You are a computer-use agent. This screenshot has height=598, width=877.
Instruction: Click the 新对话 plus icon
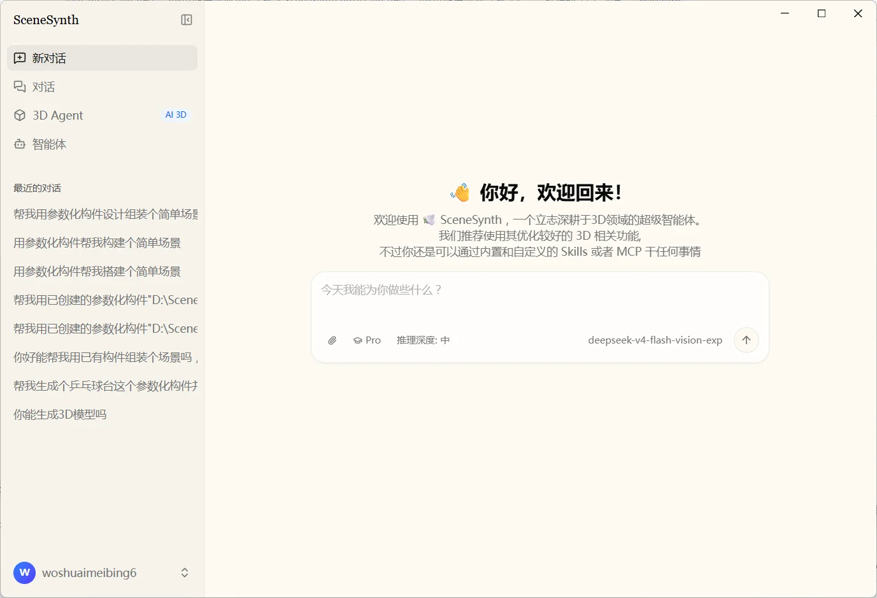click(20, 58)
